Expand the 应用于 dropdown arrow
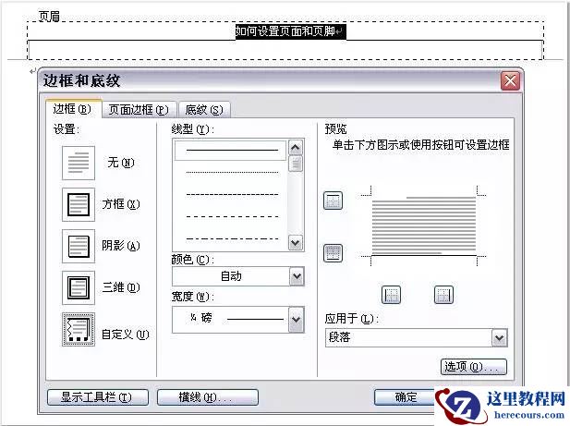This screenshot has height=426, width=570. (x=500, y=338)
